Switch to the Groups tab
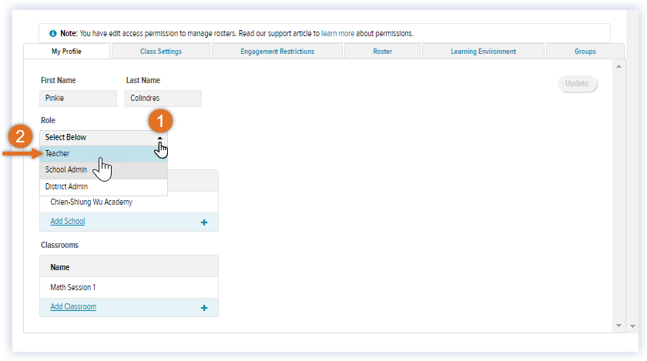 click(585, 51)
